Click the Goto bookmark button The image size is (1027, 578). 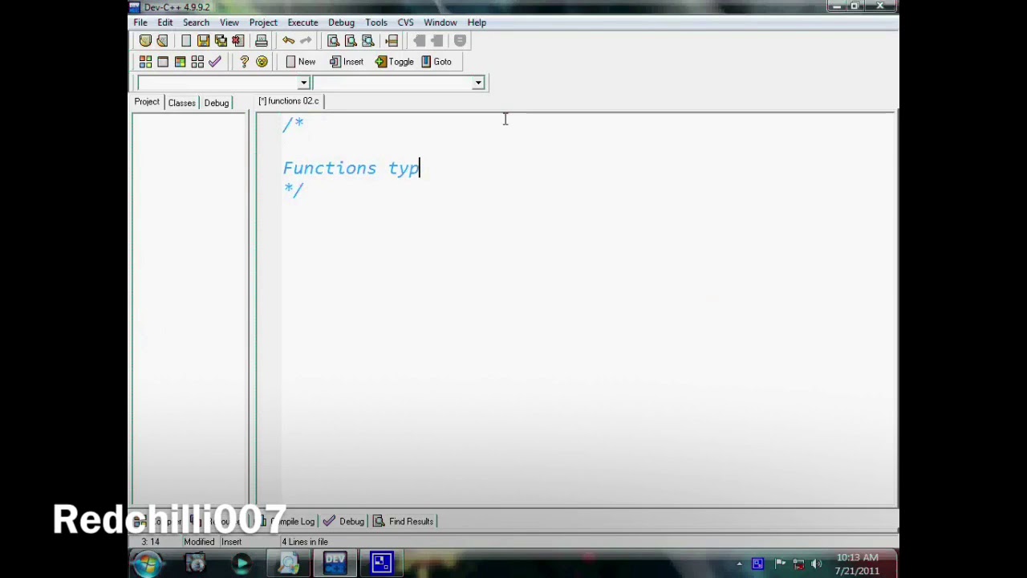pos(436,62)
